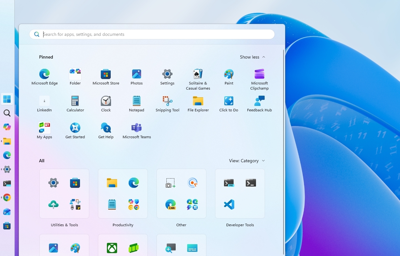
Task: Open Chrome from the taskbar
Action: click(x=7, y=197)
